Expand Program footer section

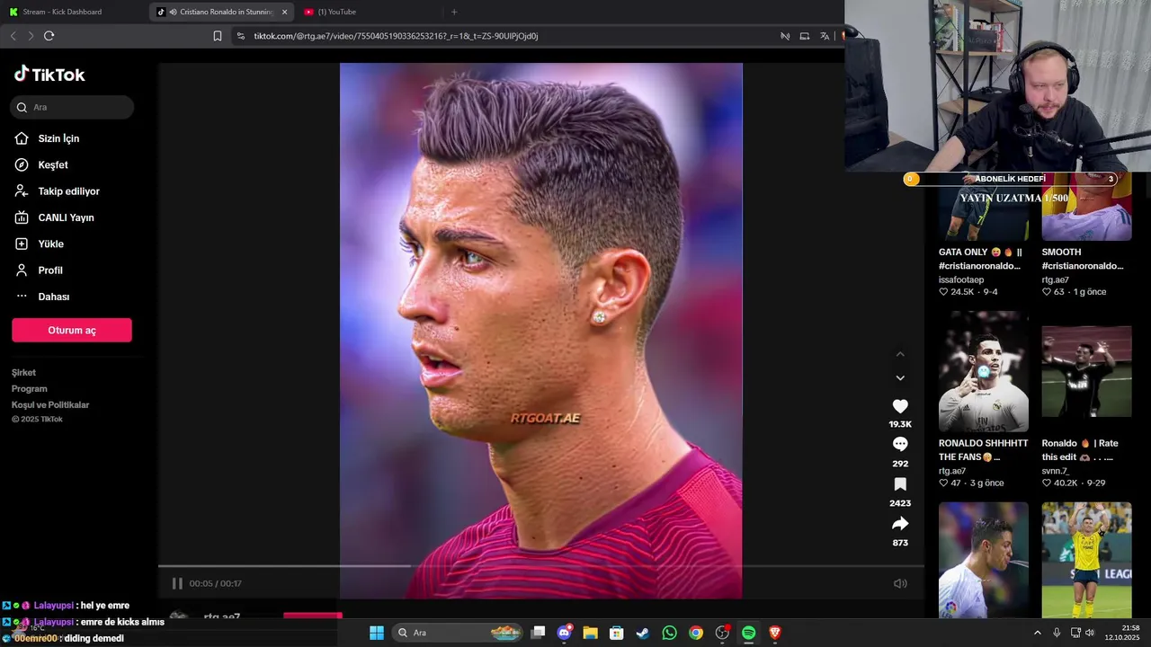pos(30,388)
